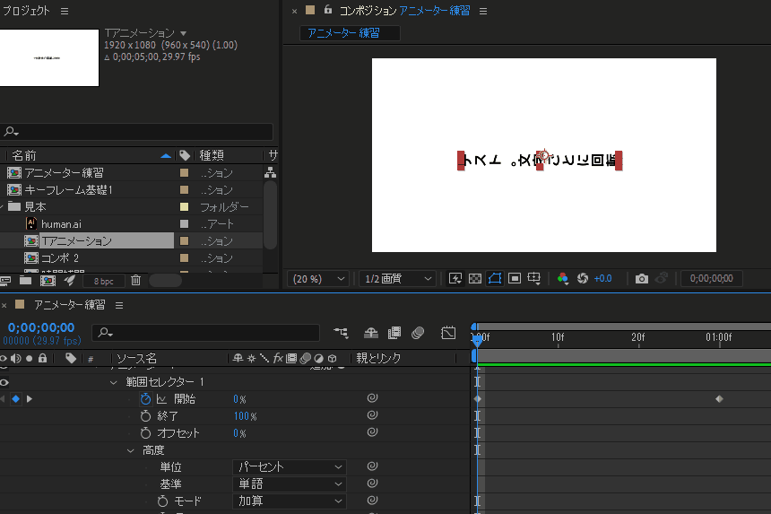Take a snapshot with camera icon
This screenshot has height=514, width=771.
click(642, 279)
